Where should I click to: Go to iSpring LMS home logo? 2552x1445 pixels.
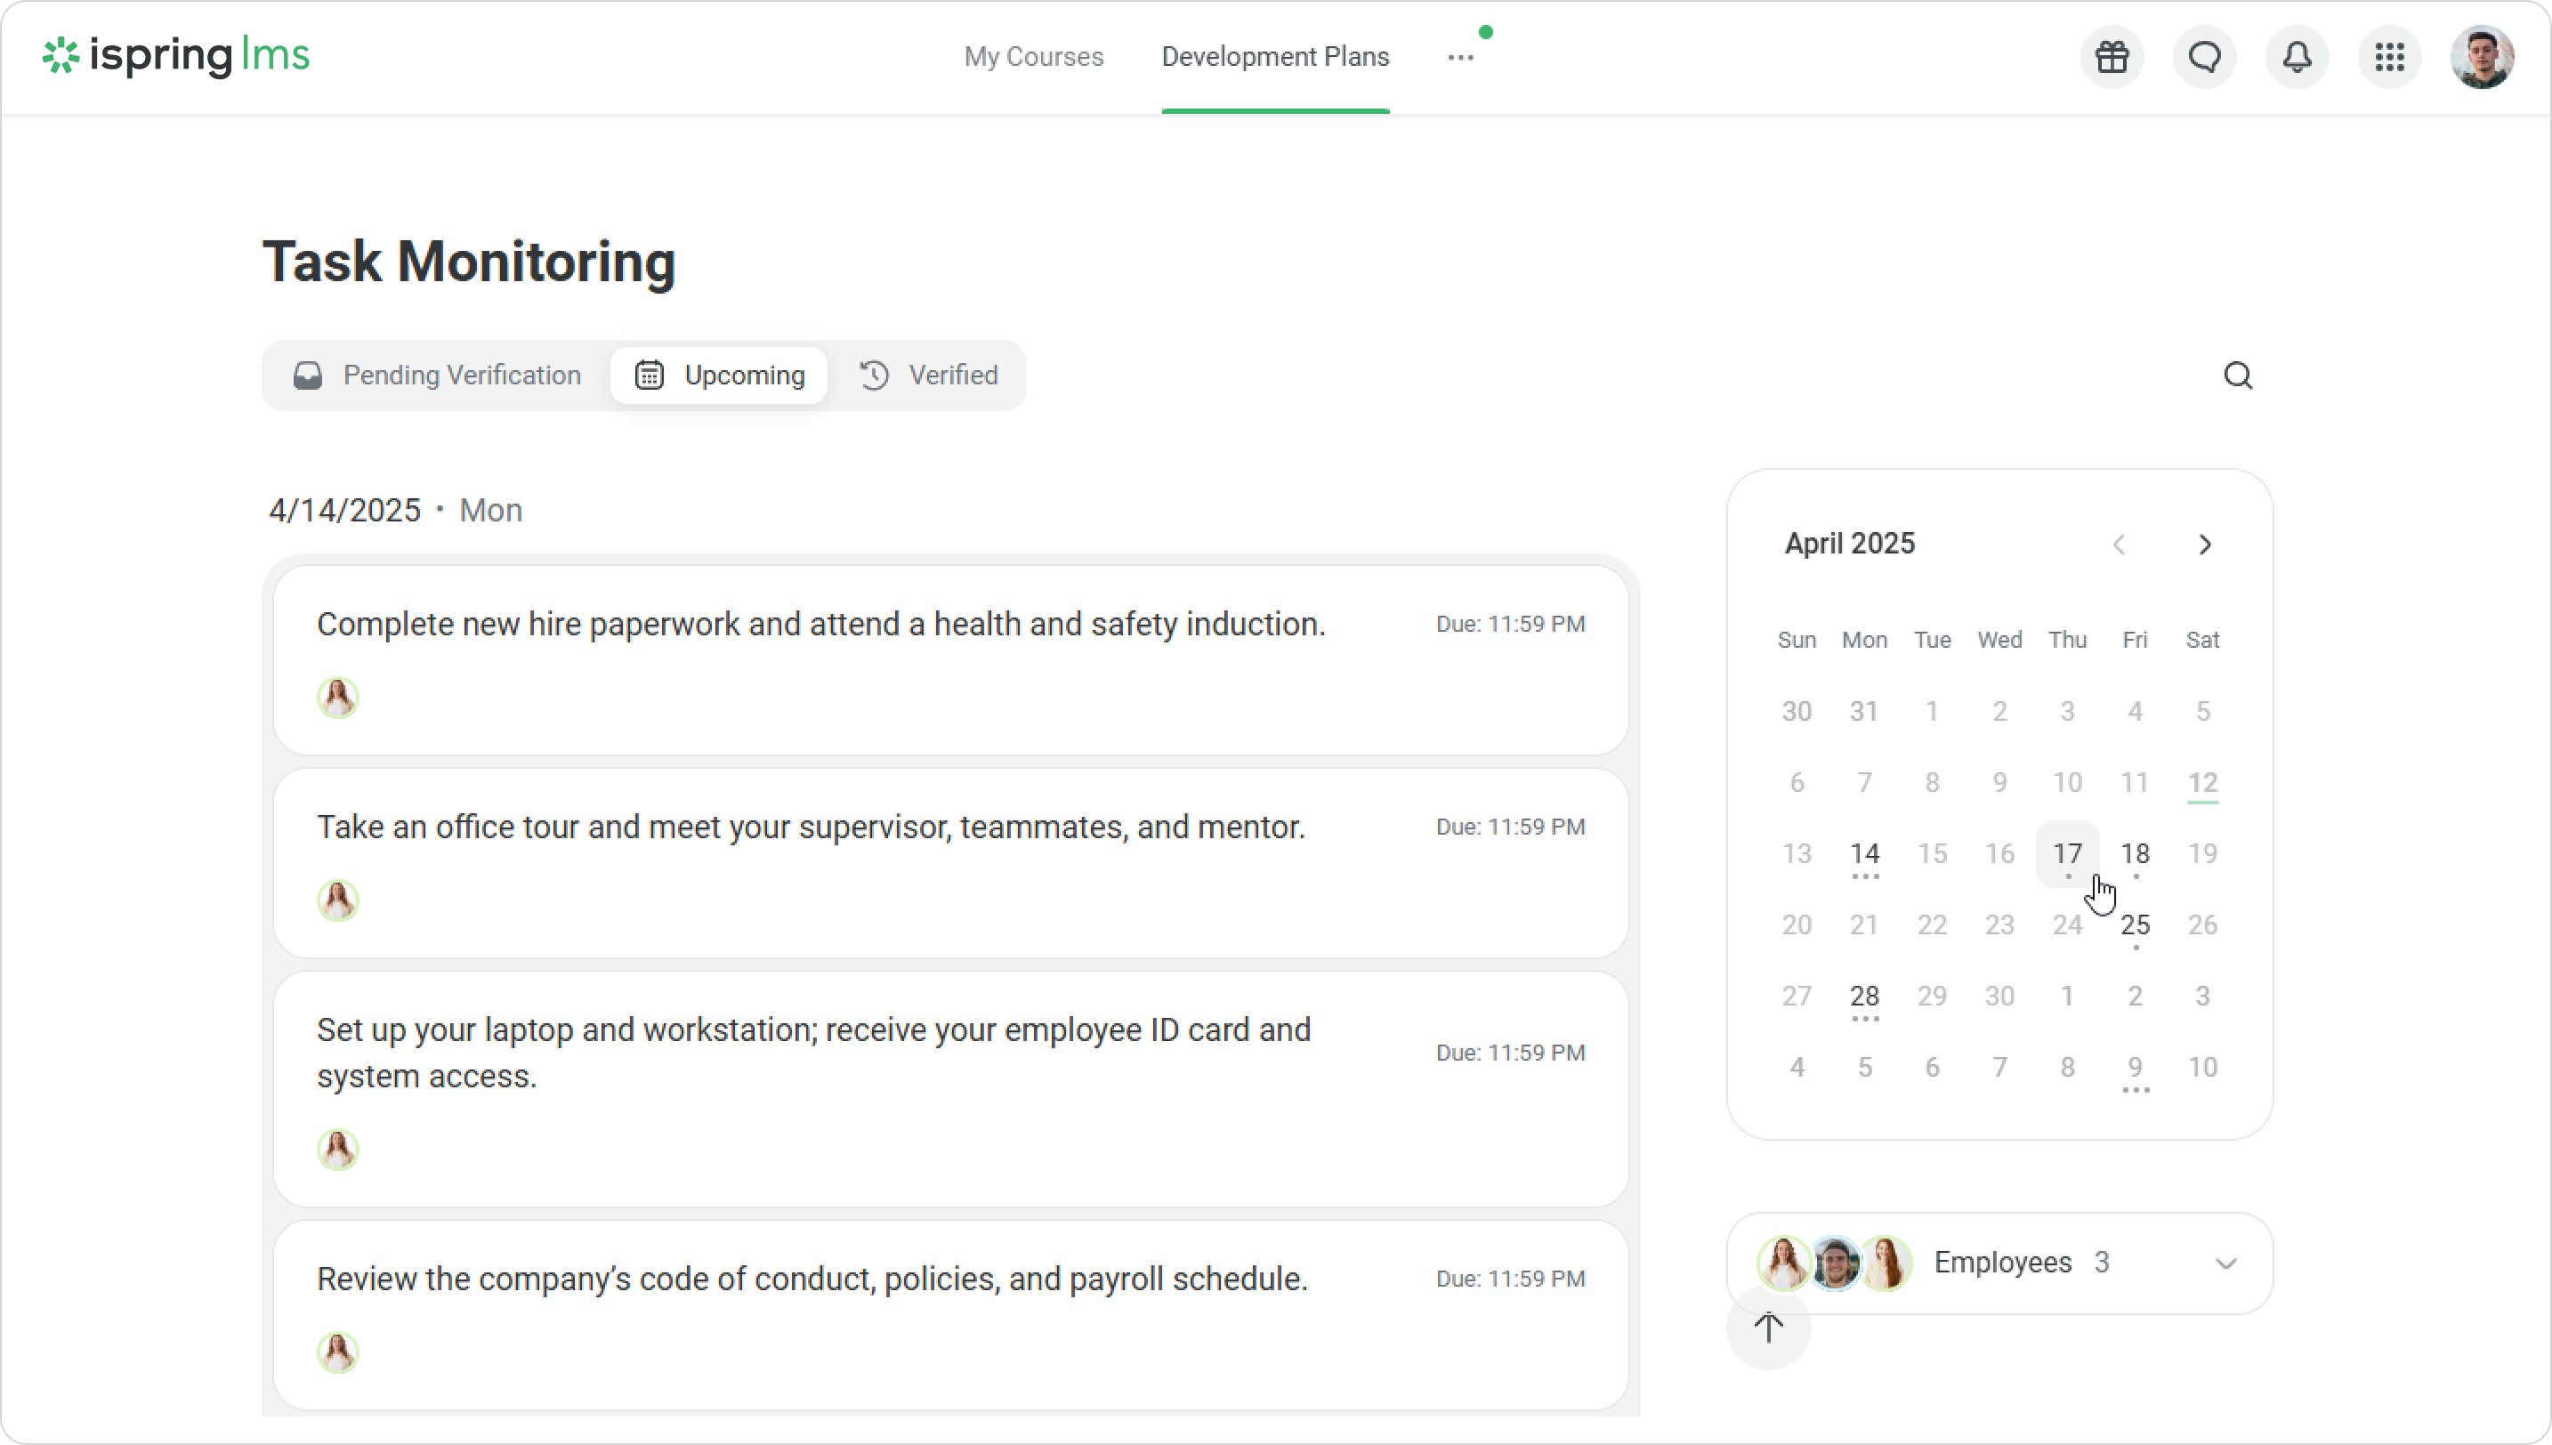(x=176, y=57)
